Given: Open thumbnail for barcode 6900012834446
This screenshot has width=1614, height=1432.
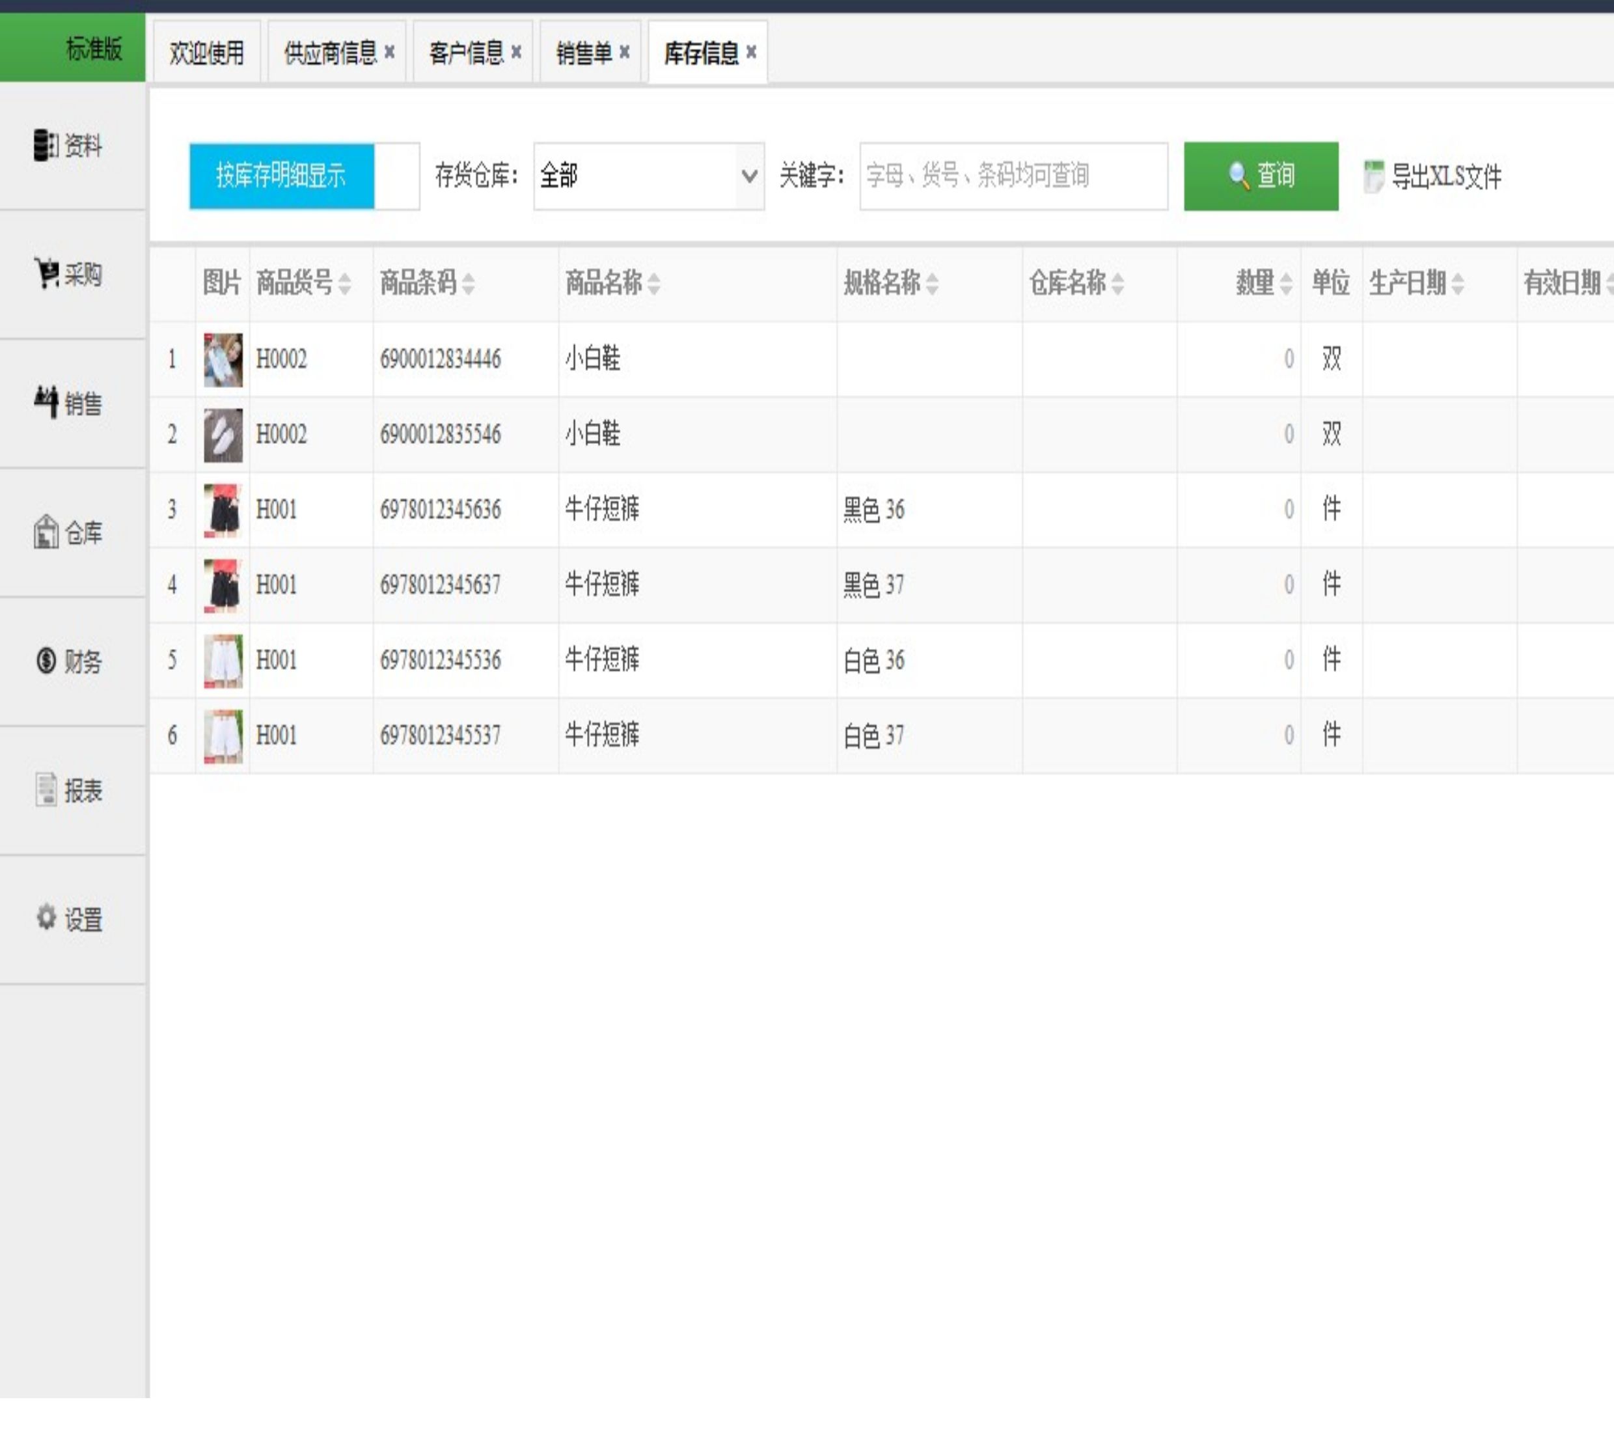Looking at the screenshot, I should click(223, 359).
